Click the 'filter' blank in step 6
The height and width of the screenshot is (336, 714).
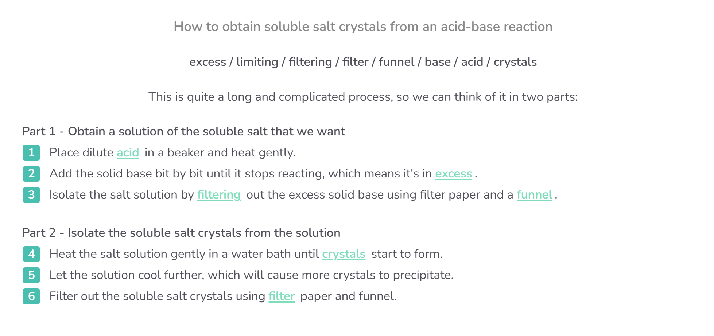[x=282, y=296]
